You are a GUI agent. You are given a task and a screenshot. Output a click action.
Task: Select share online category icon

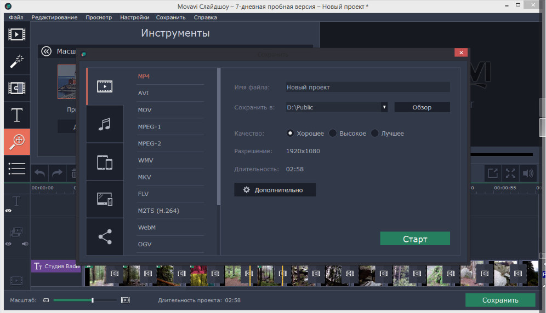pyautogui.click(x=105, y=237)
